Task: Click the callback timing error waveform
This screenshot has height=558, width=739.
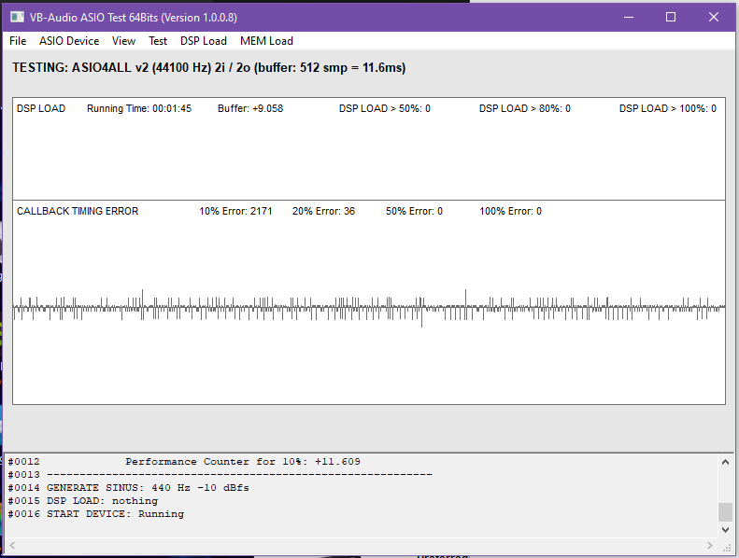Action: [x=368, y=307]
